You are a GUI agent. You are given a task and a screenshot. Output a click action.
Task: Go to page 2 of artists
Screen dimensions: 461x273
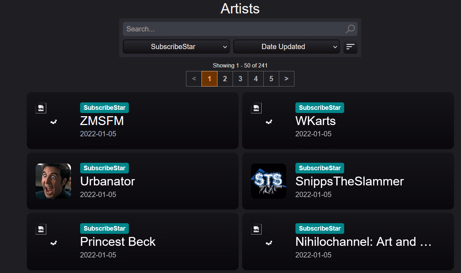[x=225, y=79]
